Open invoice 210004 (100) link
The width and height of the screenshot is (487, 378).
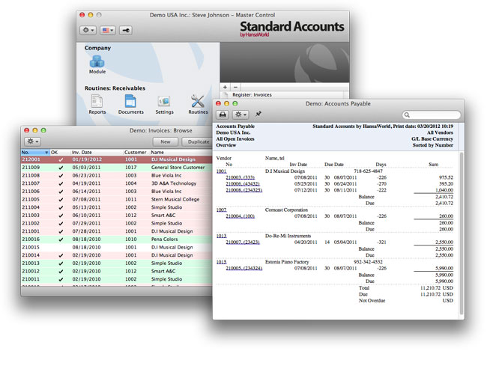tap(240, 216)
